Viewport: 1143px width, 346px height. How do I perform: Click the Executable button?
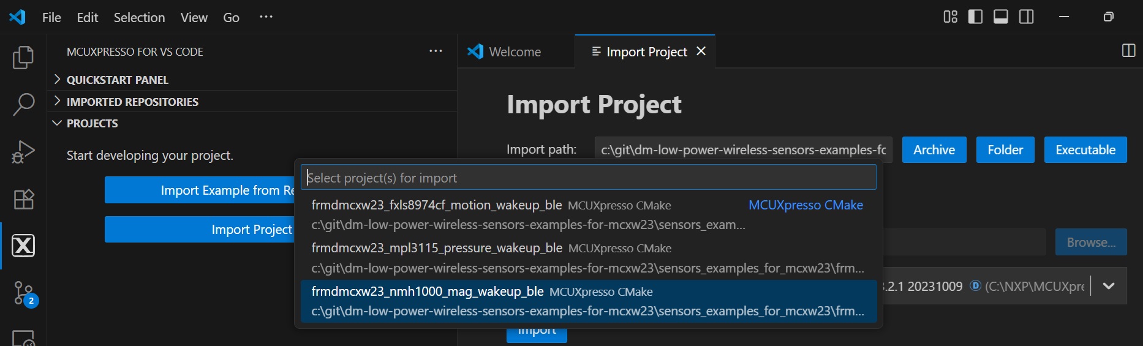tap(1085, 150)
